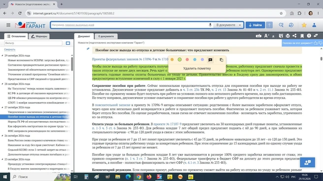
Task: Save document with the floppy disk icon
Action: coord(281,36)
